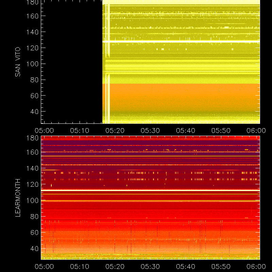The image size is (272, 272).
Task: Click 05:20 time label under San Vito plot
Action: click(x=115, y=131)
